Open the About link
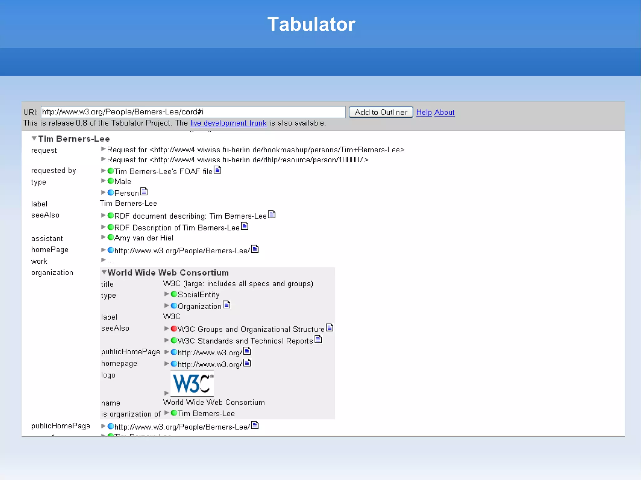The height and width of the screenshot is (480, 641). click(x=444, y=112)
